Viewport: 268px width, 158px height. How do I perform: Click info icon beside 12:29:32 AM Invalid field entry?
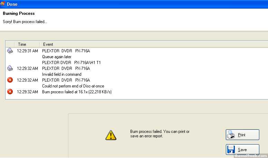[x=10, y=68]
